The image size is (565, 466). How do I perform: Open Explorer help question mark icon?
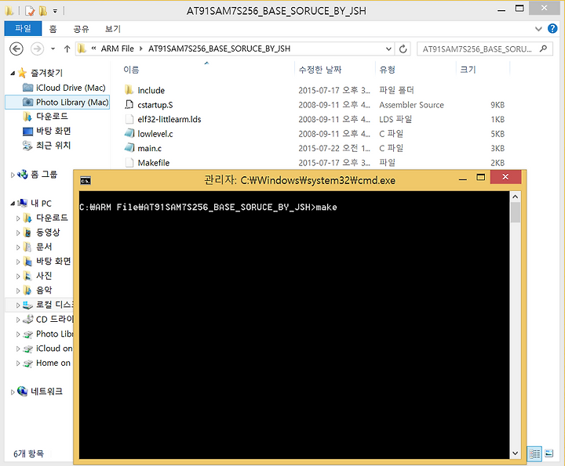[x=552, y=28]
